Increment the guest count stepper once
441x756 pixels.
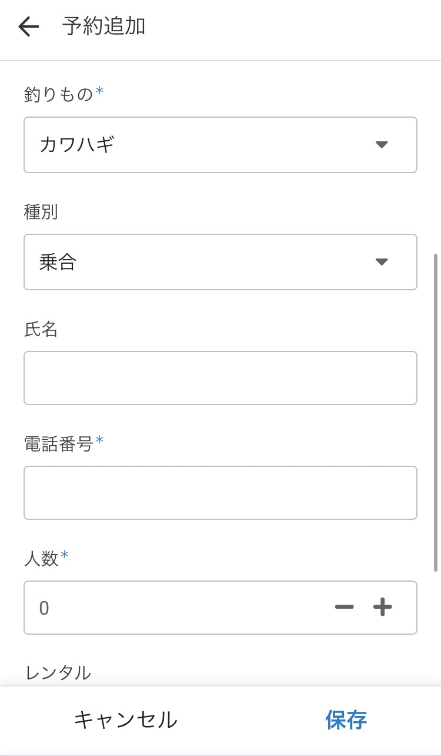(x=382, y=606)
